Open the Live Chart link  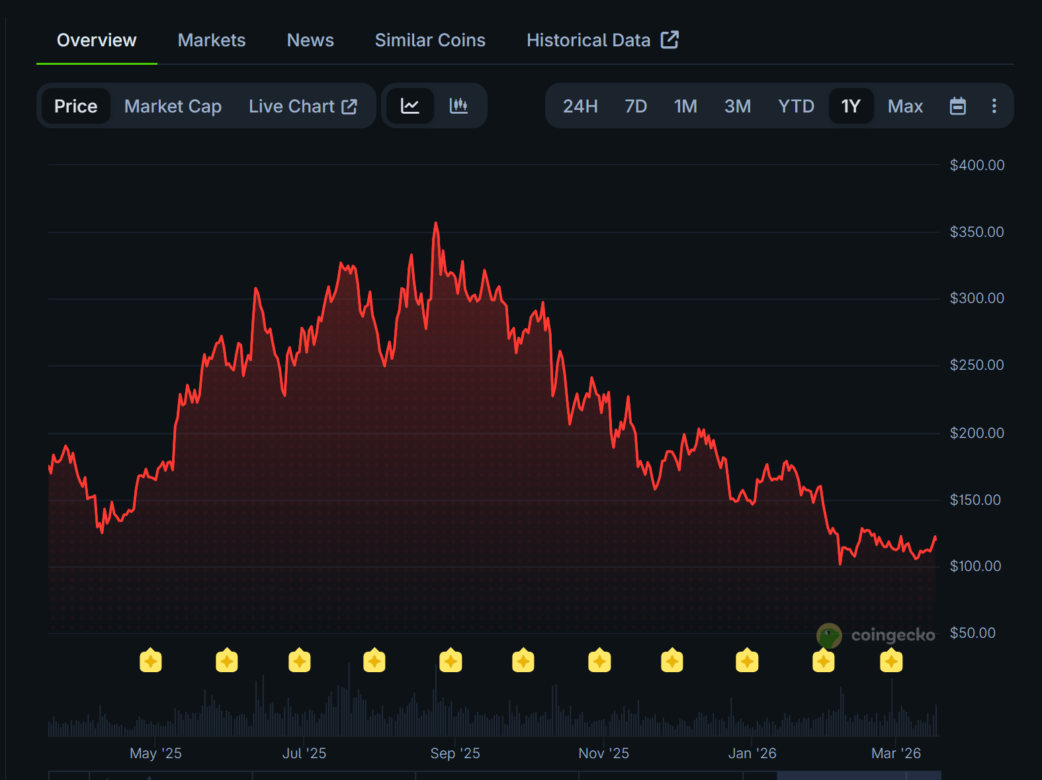(x=303, y=106)
